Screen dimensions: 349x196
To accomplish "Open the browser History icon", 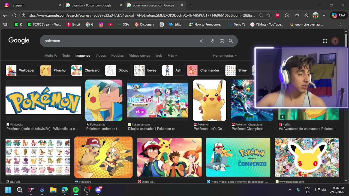I will 306,15.
